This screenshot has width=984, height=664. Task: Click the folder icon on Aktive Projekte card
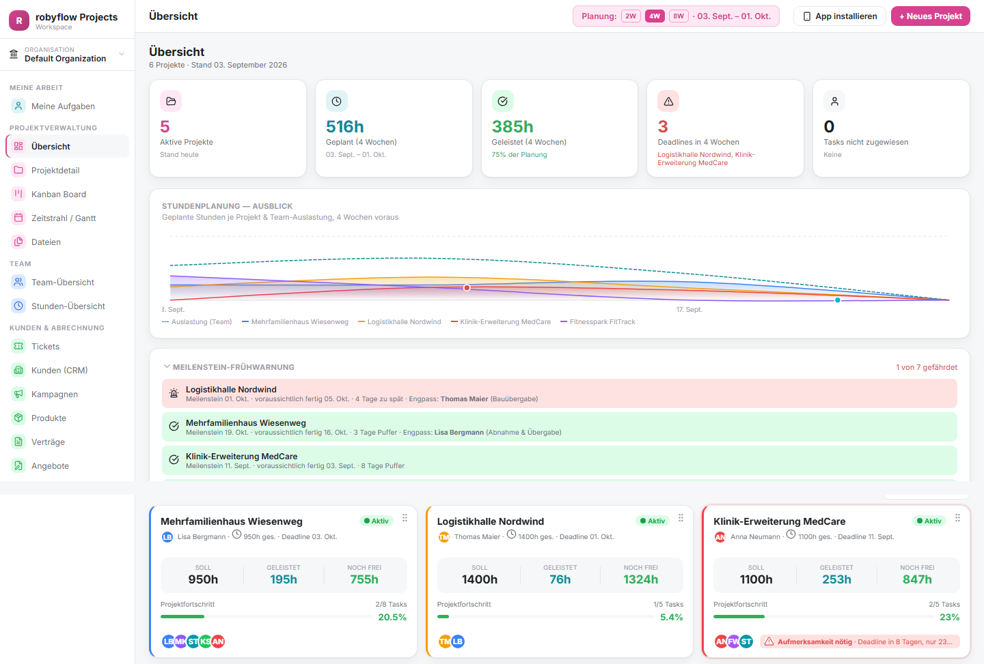click(x=171, y=101)
